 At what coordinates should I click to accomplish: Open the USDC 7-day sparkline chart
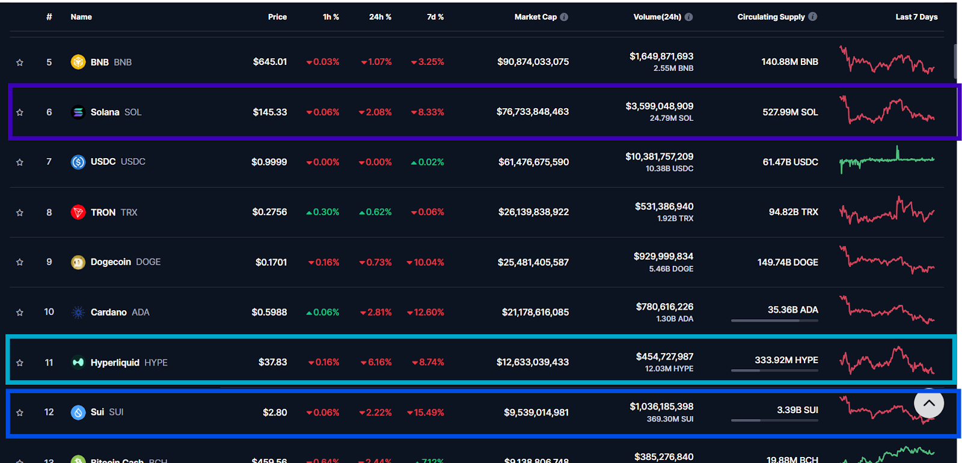(x=887, y=160)
